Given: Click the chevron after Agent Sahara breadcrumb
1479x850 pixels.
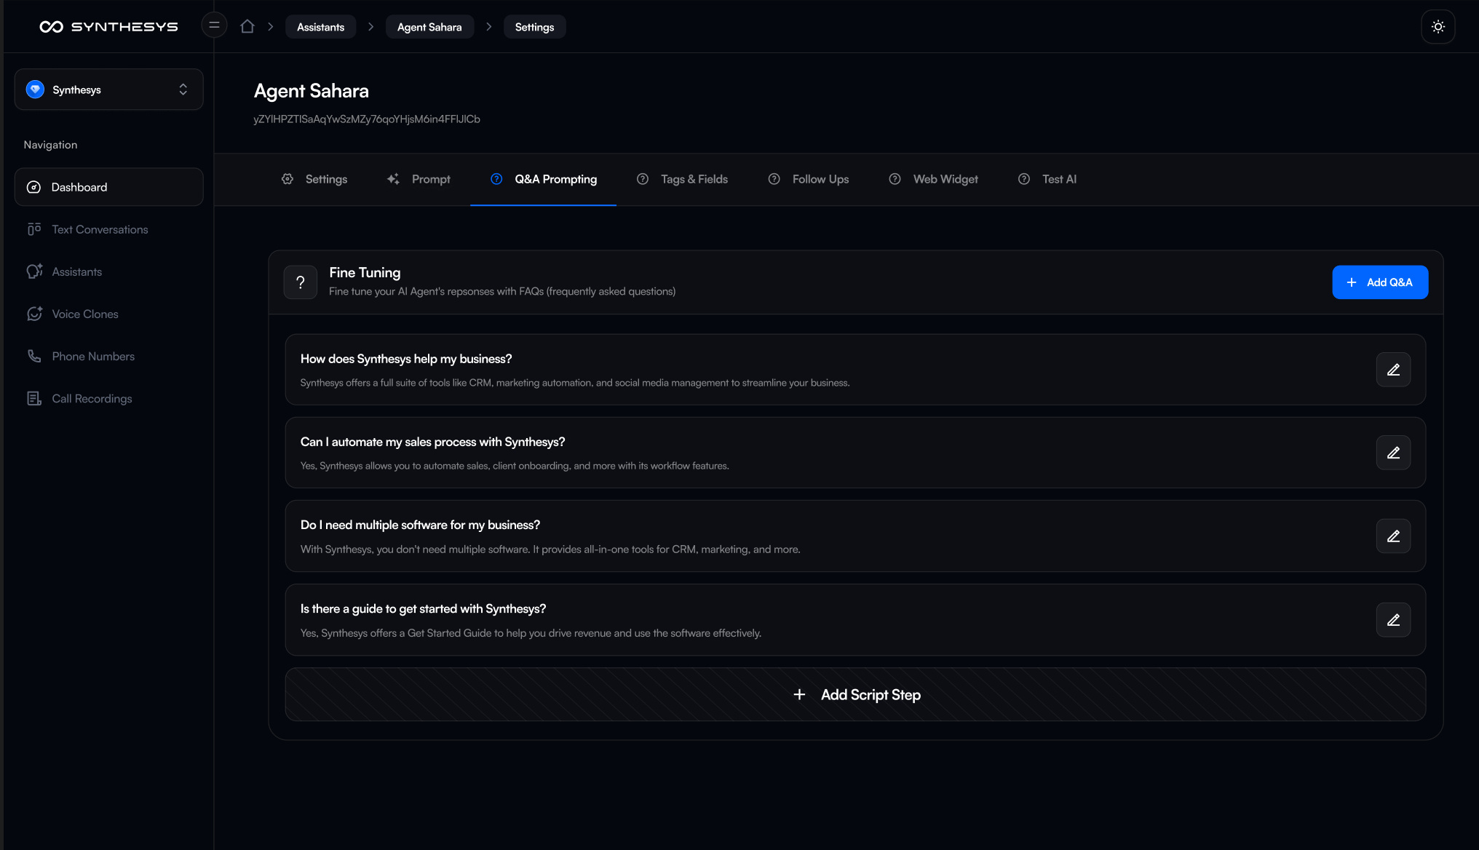Looking at the screenshot, I should 489,27.
